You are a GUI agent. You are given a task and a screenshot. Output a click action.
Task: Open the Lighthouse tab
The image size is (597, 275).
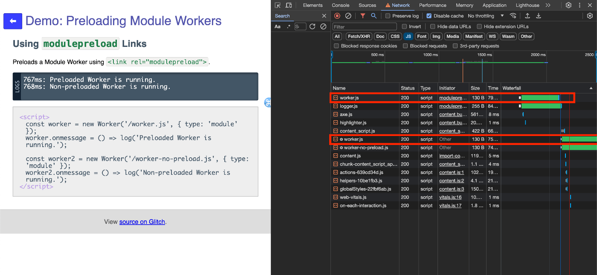pyautogui.click(x=527, y=5)
